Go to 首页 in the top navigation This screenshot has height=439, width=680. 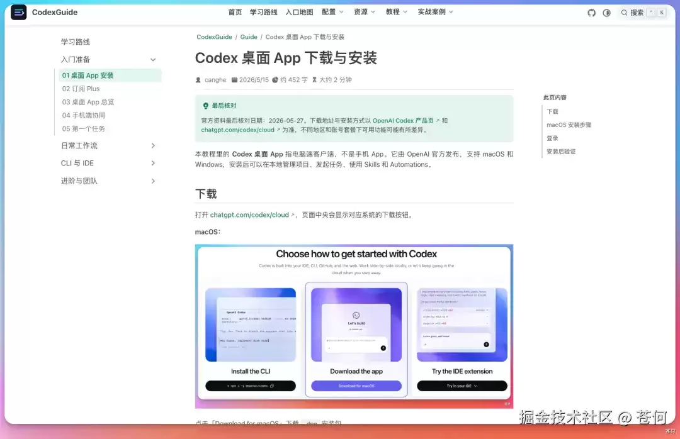[x=235, y=12]
